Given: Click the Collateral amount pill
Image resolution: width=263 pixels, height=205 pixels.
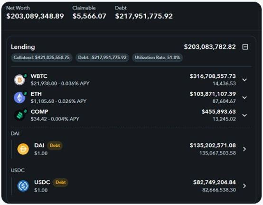Looking at the screenshot, I should pyautogui.click(x=42, y=57).
